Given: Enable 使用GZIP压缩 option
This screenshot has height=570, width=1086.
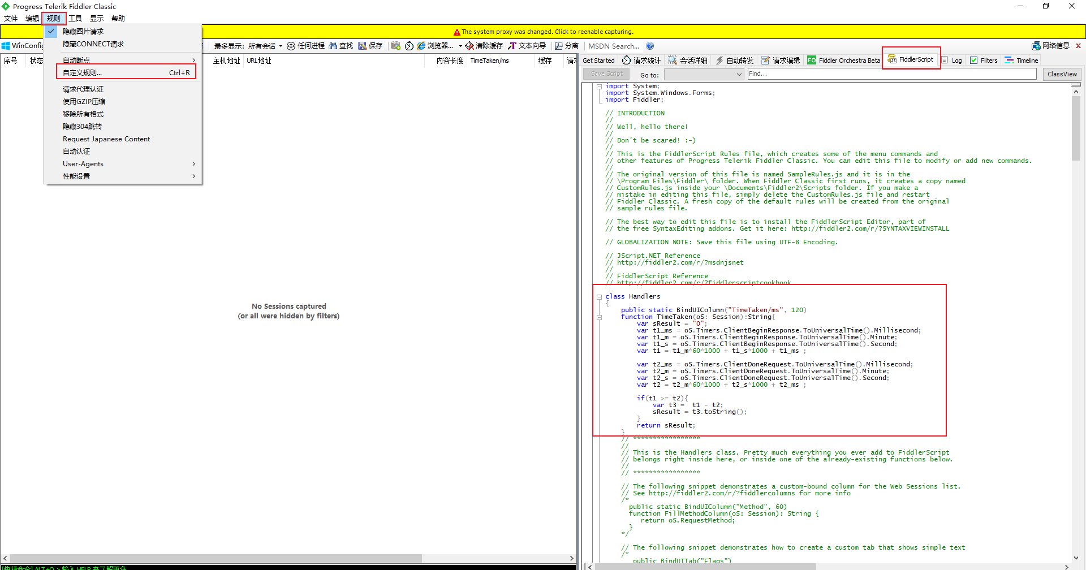Looking at the screenshot, I should pos(123,102).
